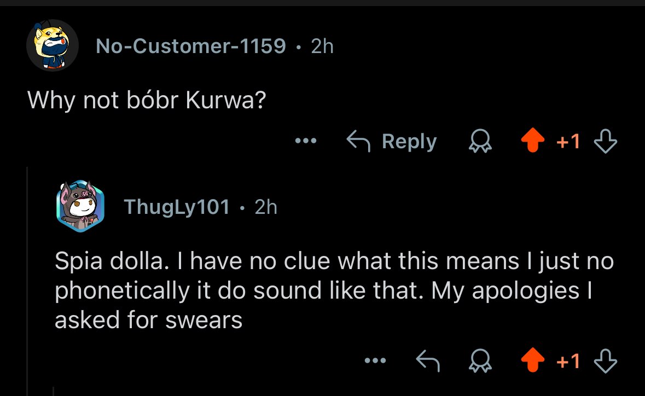
Task: Click reply arrow icon on No-Customer-1159's comment
Action: (359, 142)
